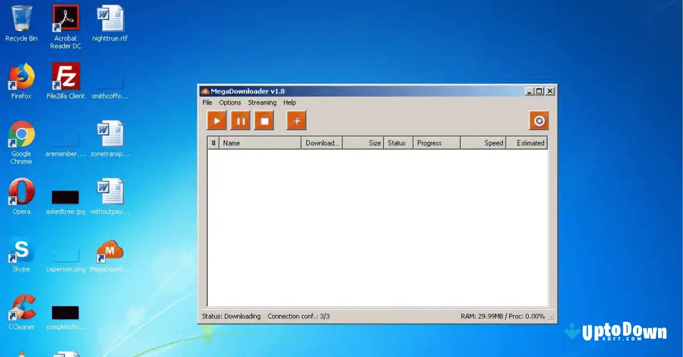Stop downloads with the stop icon
683x357 pixels.
pos(264,120)
